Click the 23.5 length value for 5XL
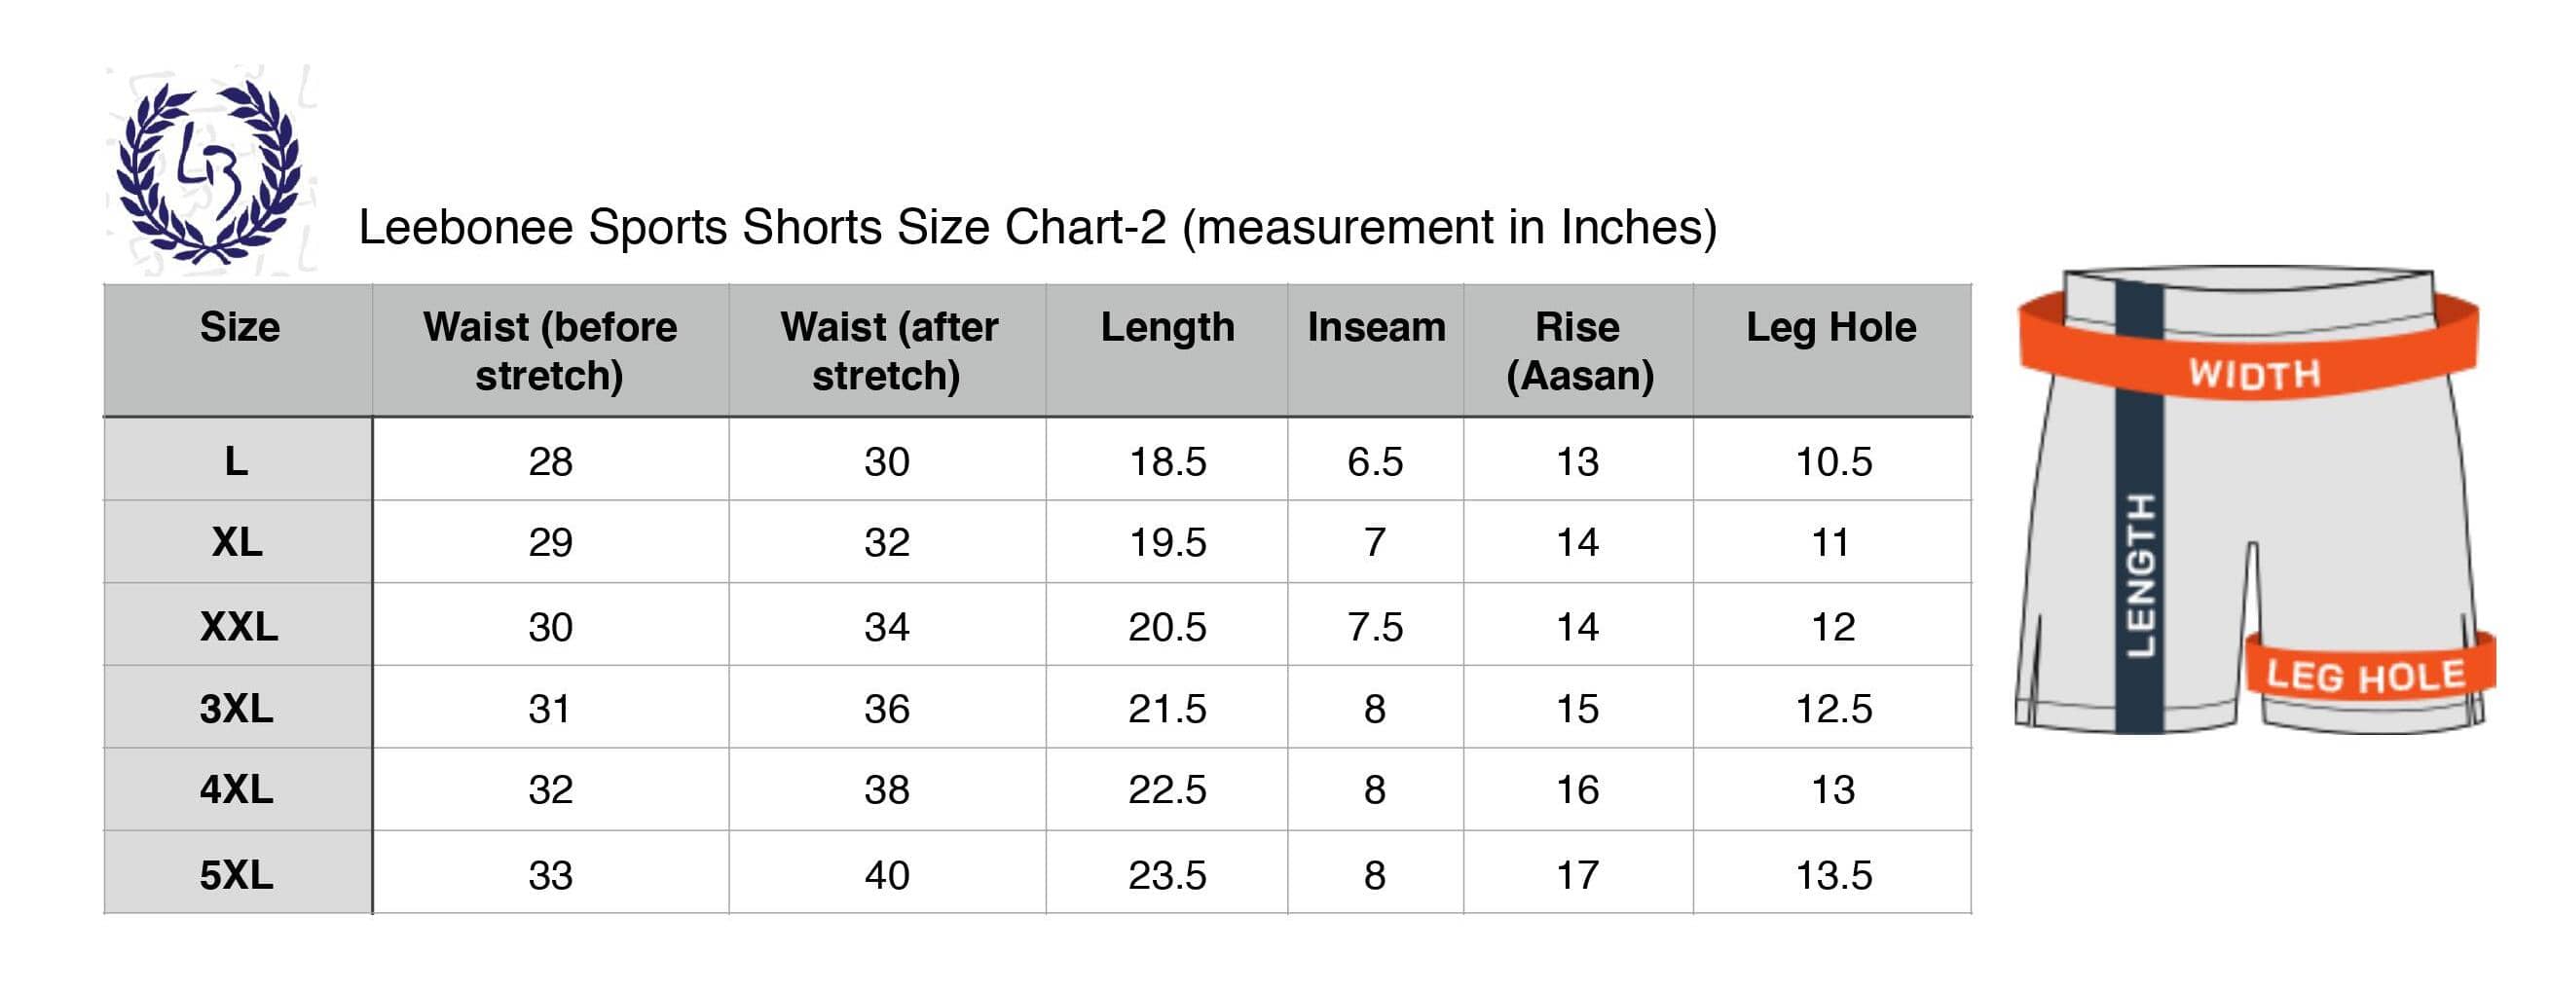This screenshot has height=989, width=2550. (x=1167, y=875)
